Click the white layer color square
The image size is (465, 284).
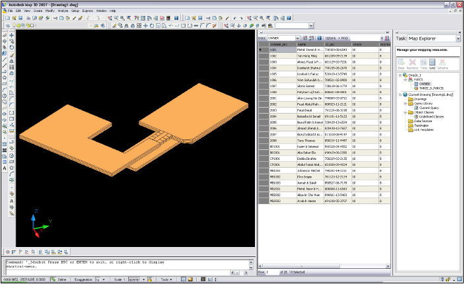click(x=32, y=26)
